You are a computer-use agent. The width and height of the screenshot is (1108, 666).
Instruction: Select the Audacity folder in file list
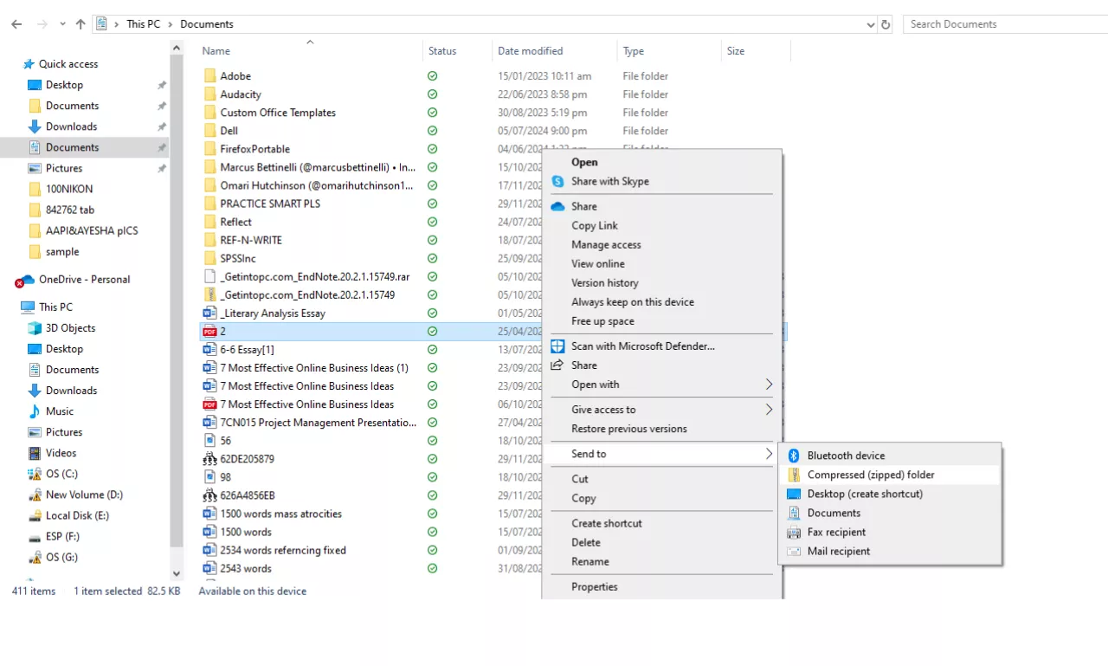[x=241, y=94]
